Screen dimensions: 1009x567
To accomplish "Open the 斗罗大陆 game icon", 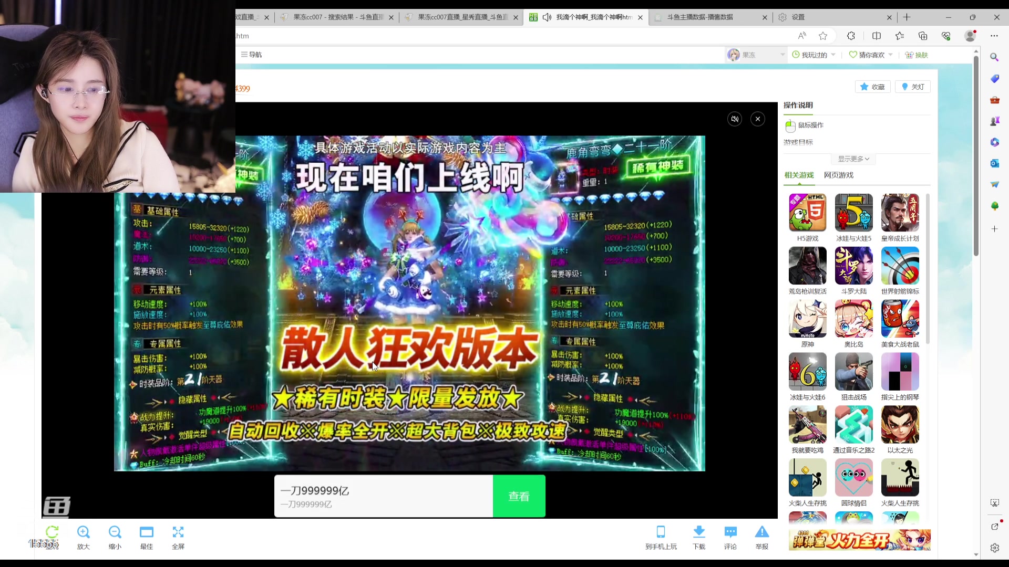I will click(854, 266).
